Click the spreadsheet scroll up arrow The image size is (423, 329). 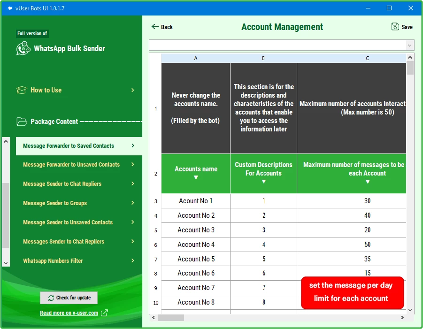(x=410, y=57)
